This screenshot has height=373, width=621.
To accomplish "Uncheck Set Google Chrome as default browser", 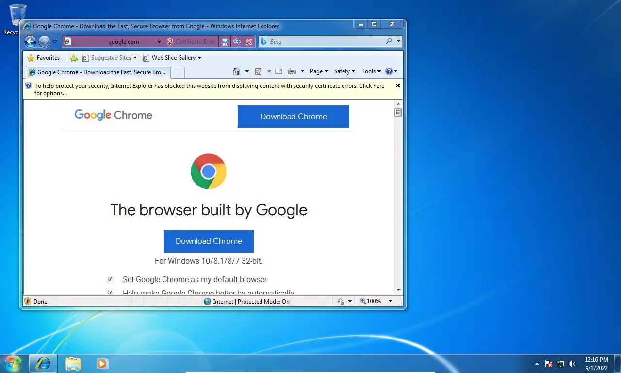I will coord(110,279).
